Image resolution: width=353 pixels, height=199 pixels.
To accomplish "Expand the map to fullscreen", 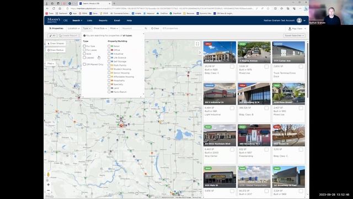I will (197, 44).
